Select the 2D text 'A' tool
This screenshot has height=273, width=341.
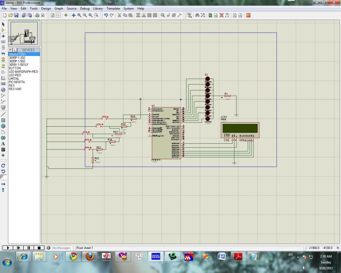[x=3, y=144]
